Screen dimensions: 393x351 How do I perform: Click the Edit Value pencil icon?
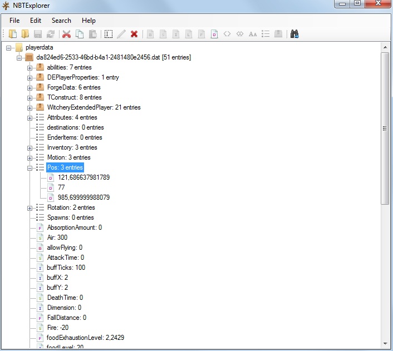click(121, 34)
